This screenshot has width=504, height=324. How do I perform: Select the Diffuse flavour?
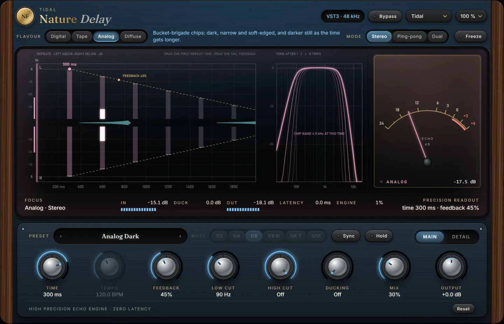[133, 36]
